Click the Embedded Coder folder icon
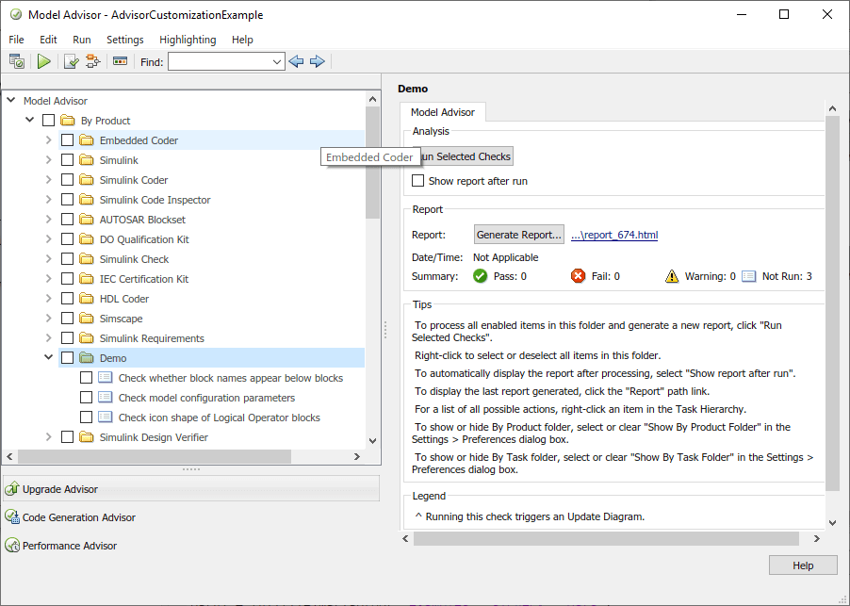This screenshot has width=850, height=606. (86, 140)
